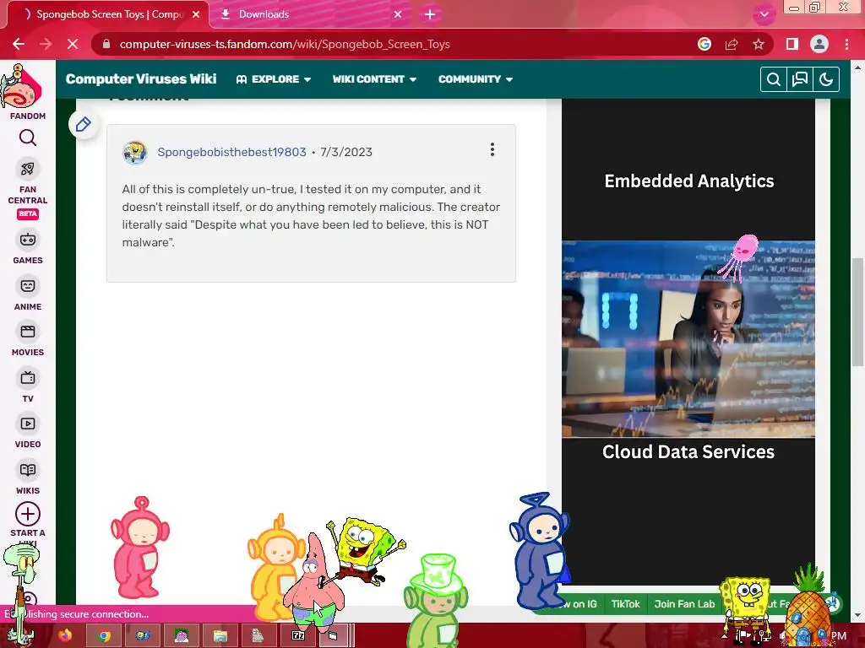The height and width of the screenshot is (648, 865).
Task: Click the TikTok link in footer bar
Action: tap(626, 604)
